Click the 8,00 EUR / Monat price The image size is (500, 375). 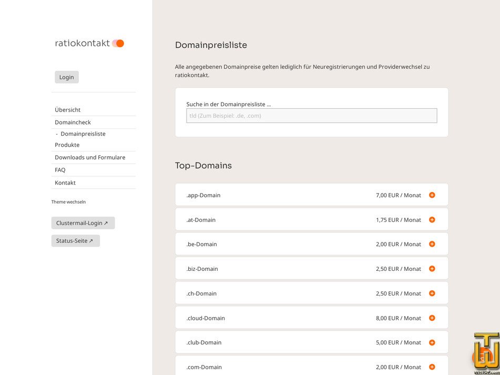click(x=399, y=318)
